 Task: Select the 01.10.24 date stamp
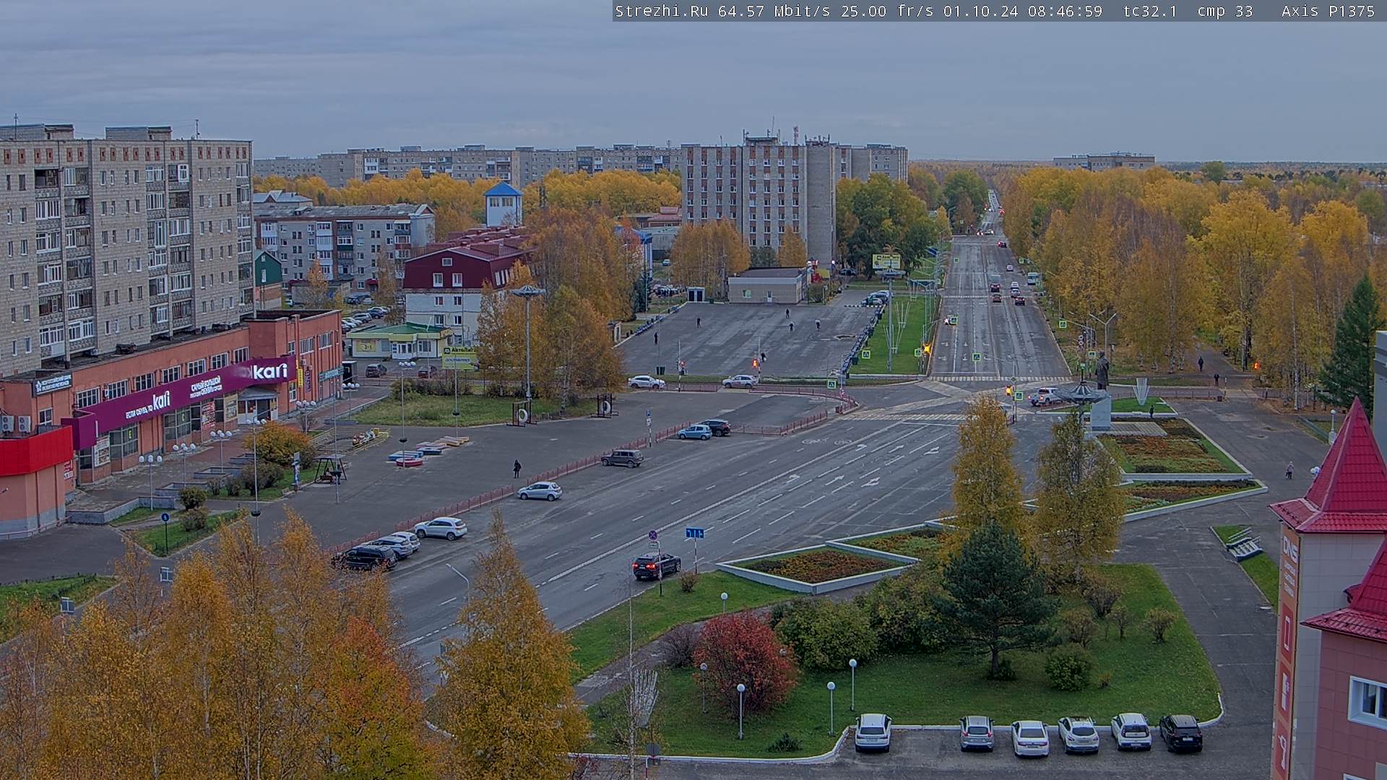[x=980, y=11]
